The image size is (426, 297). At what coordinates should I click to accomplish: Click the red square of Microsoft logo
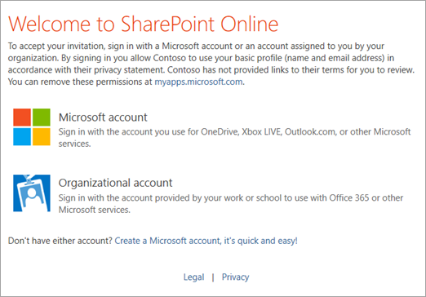[22, 117]
